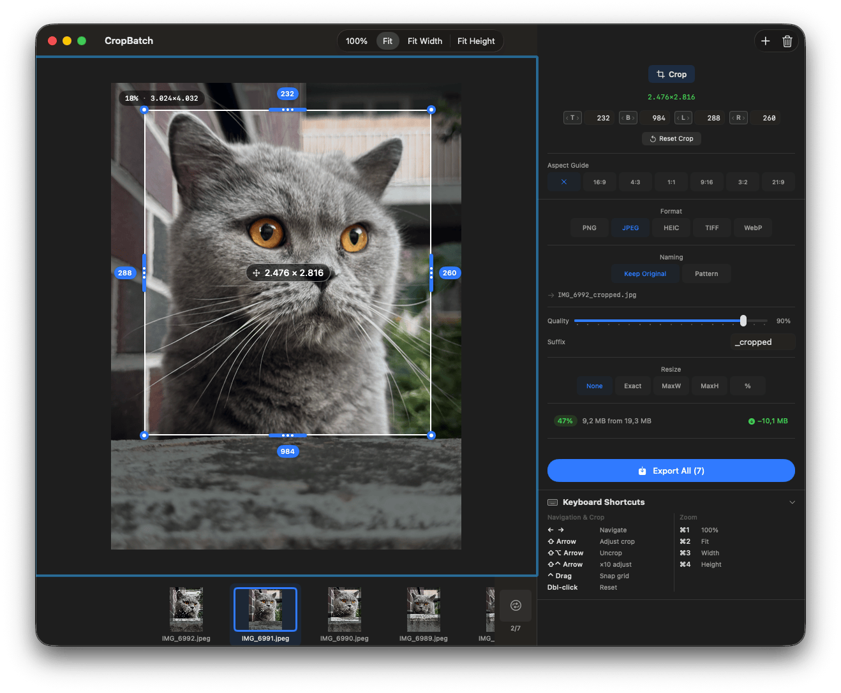Select the 9:16 aspect guide
The height and width of the screenshot is (693, 841).
[x=707, y=182]
